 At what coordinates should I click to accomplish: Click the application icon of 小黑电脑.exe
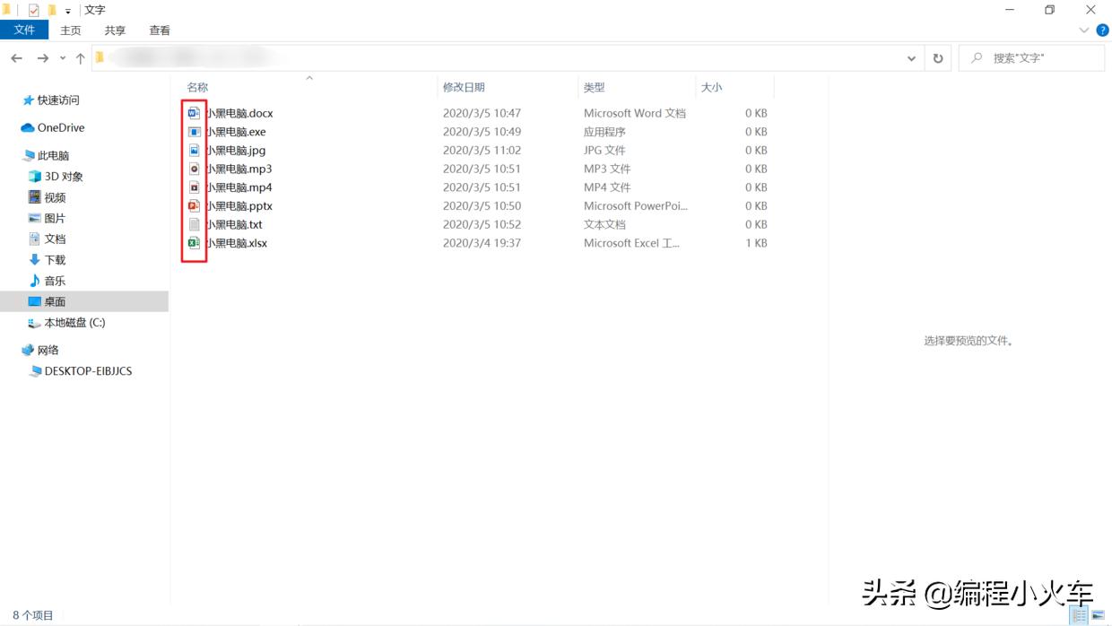[194, 132]
